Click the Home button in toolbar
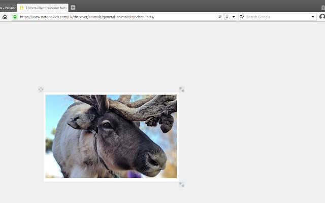This screenshot has width=325, height=203. pos(5,17)
